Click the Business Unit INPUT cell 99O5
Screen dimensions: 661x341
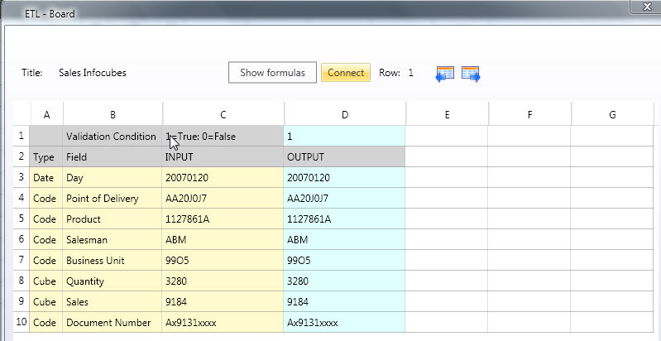click(x=223, y=260)
